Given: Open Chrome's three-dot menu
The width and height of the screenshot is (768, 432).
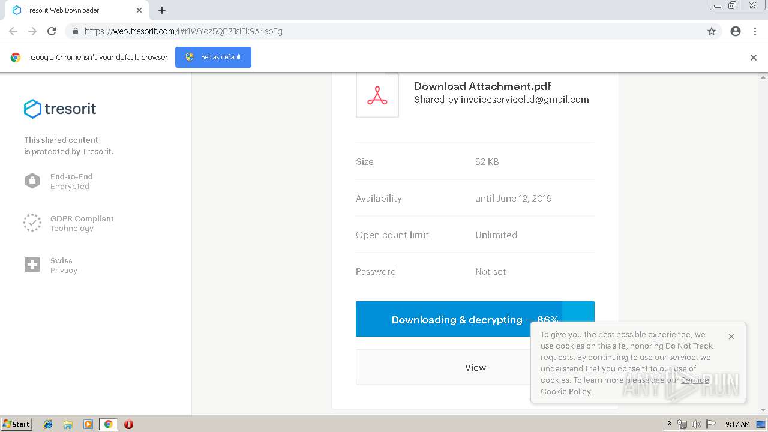Looking at the screenshot, I should pyautogui.click(x=755, y=31).
